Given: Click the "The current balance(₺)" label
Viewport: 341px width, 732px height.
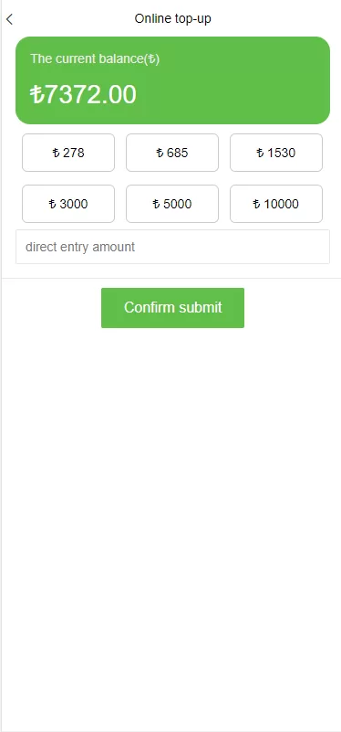Looking at the screenshot, I should click(x=95, y=59).
